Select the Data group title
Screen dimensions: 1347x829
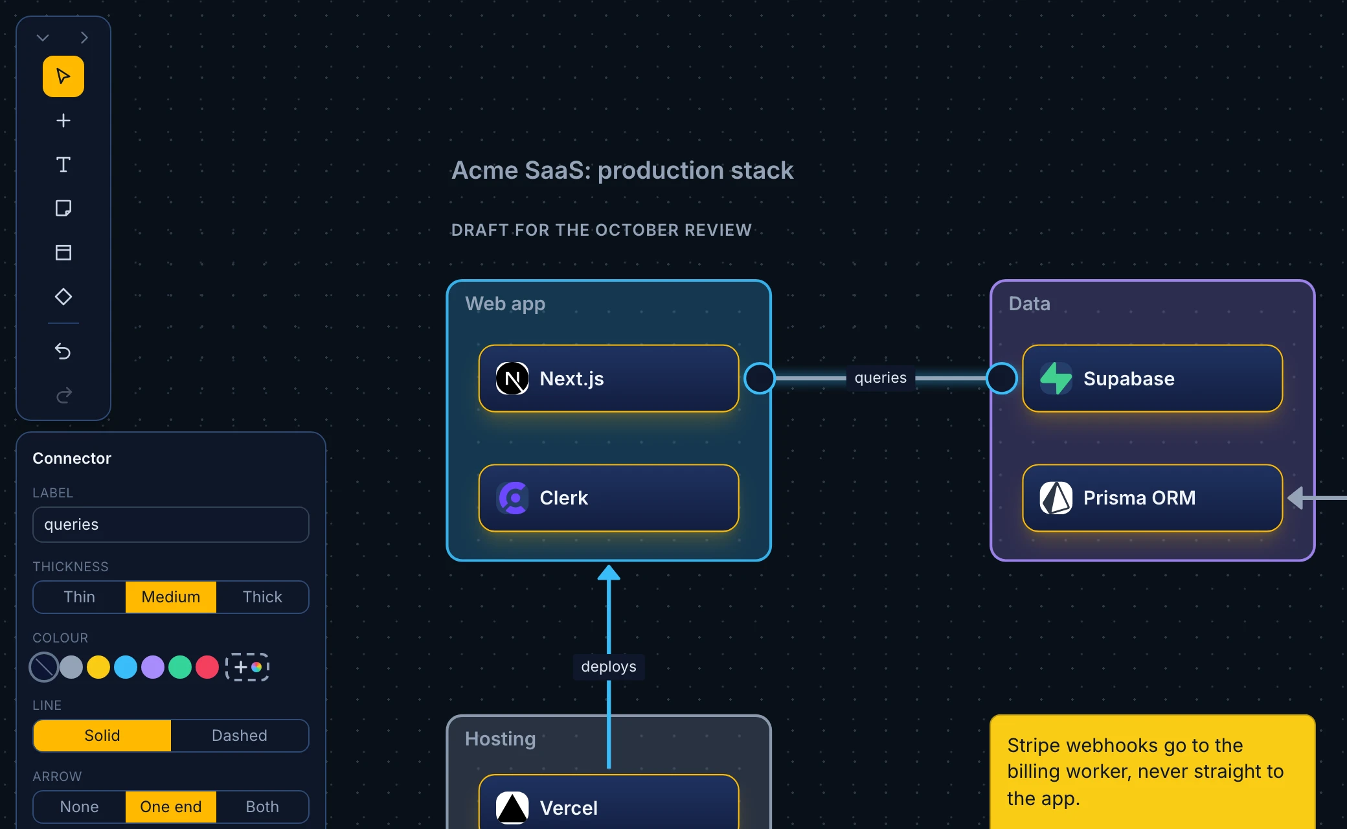point(1030,304)
